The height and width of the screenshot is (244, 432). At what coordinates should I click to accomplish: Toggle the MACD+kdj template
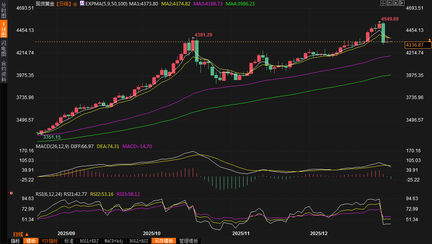(114, 241)
